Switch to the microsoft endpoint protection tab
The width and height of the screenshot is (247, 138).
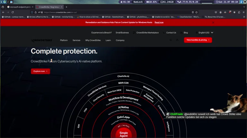[20, 7]
